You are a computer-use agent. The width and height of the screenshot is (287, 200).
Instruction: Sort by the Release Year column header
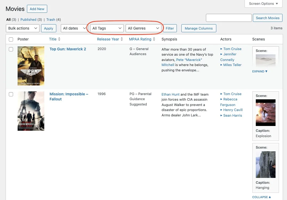tap(108, 39)
